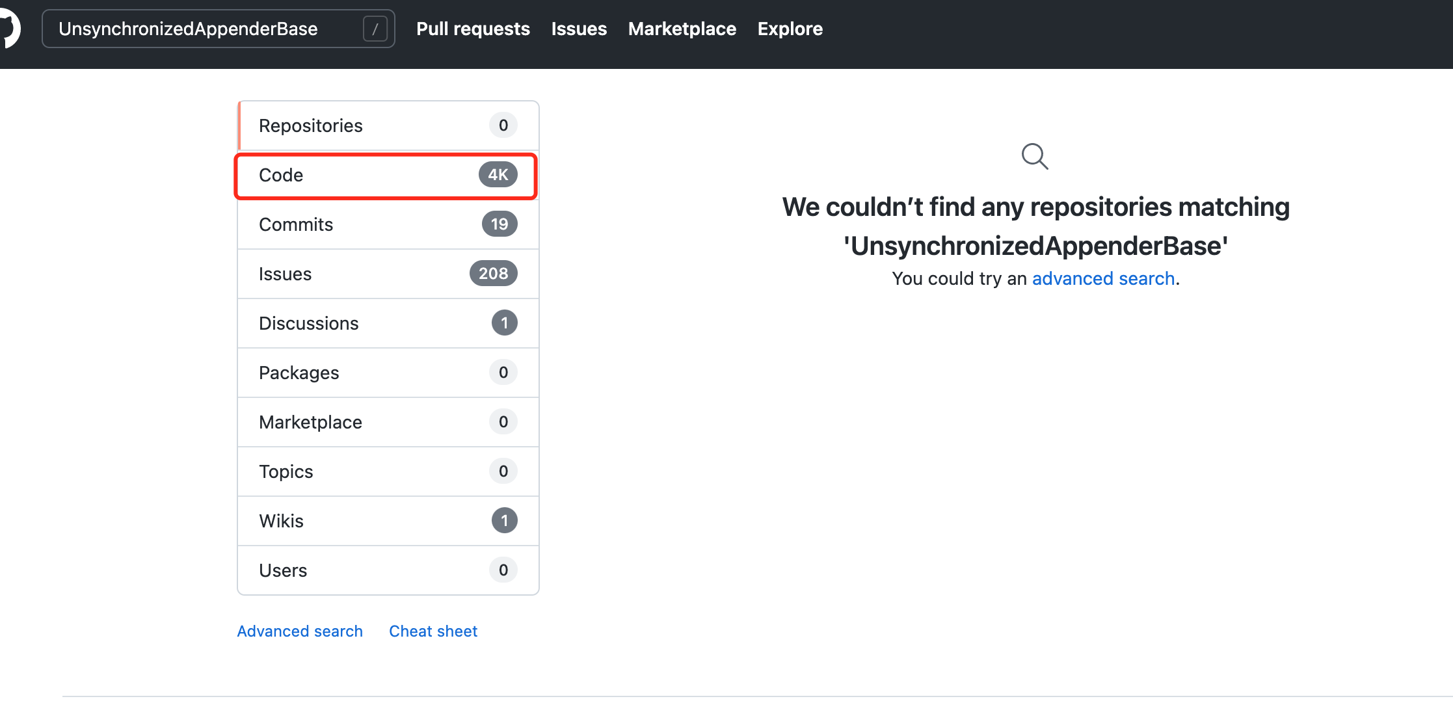The image size is (1453, 701).
Task: Select the Repositories filter in sidebar
Action: [388, 126]
